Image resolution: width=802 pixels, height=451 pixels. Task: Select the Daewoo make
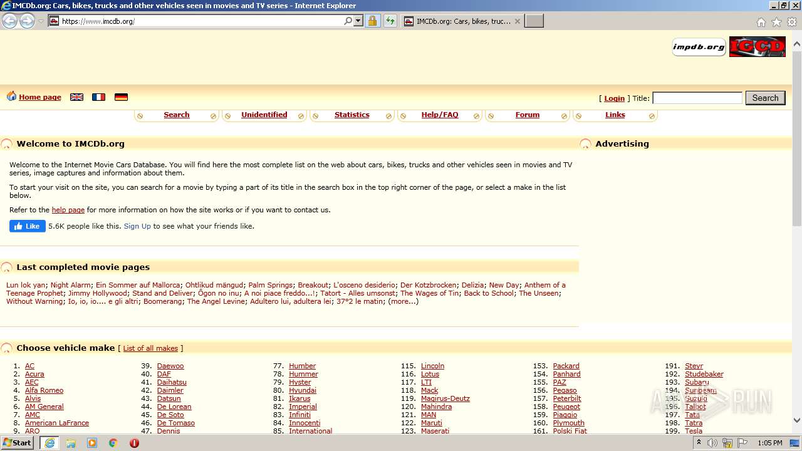170,366
